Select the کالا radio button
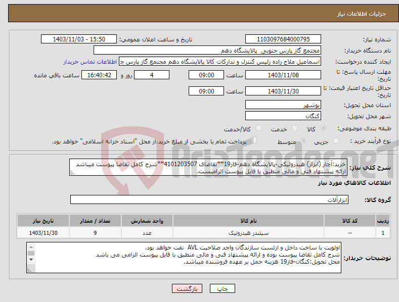 pyautogui.click(x=323, y=128)
